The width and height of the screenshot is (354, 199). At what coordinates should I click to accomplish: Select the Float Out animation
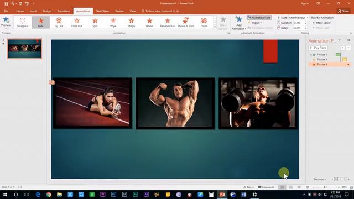pyautogui.click(x=77, y=22)
